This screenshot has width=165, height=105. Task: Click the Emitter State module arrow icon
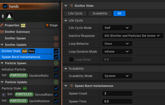pyautogui.click(x=71, y=6)
